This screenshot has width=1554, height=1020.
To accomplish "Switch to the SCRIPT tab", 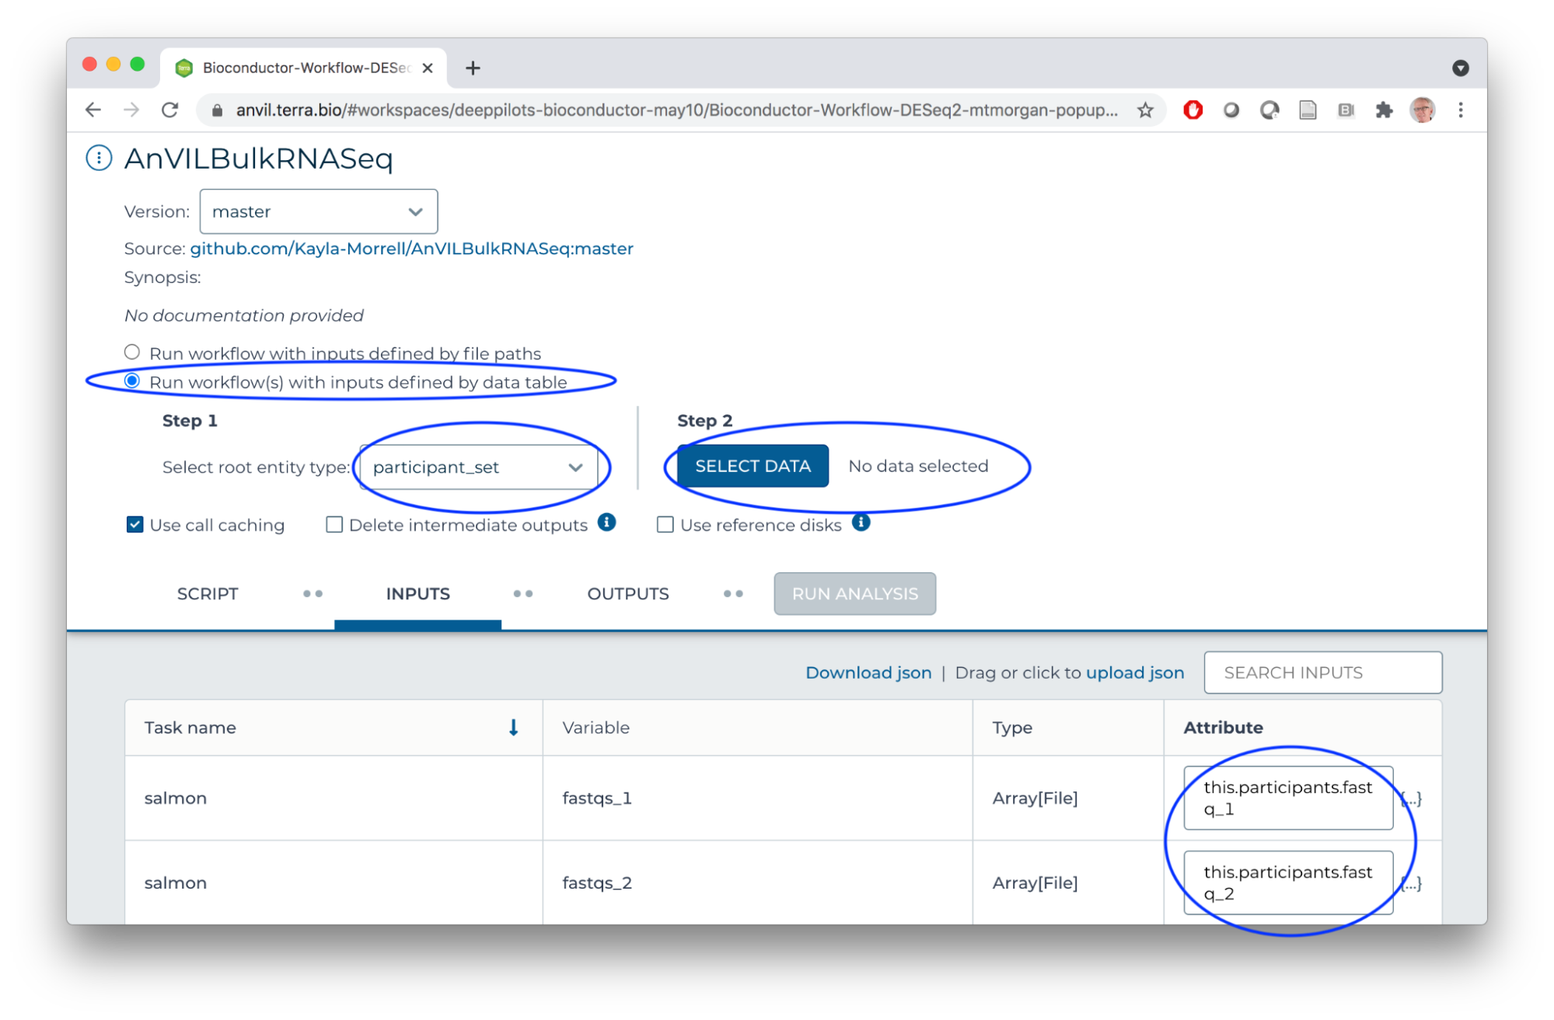I will coord(206,593).
